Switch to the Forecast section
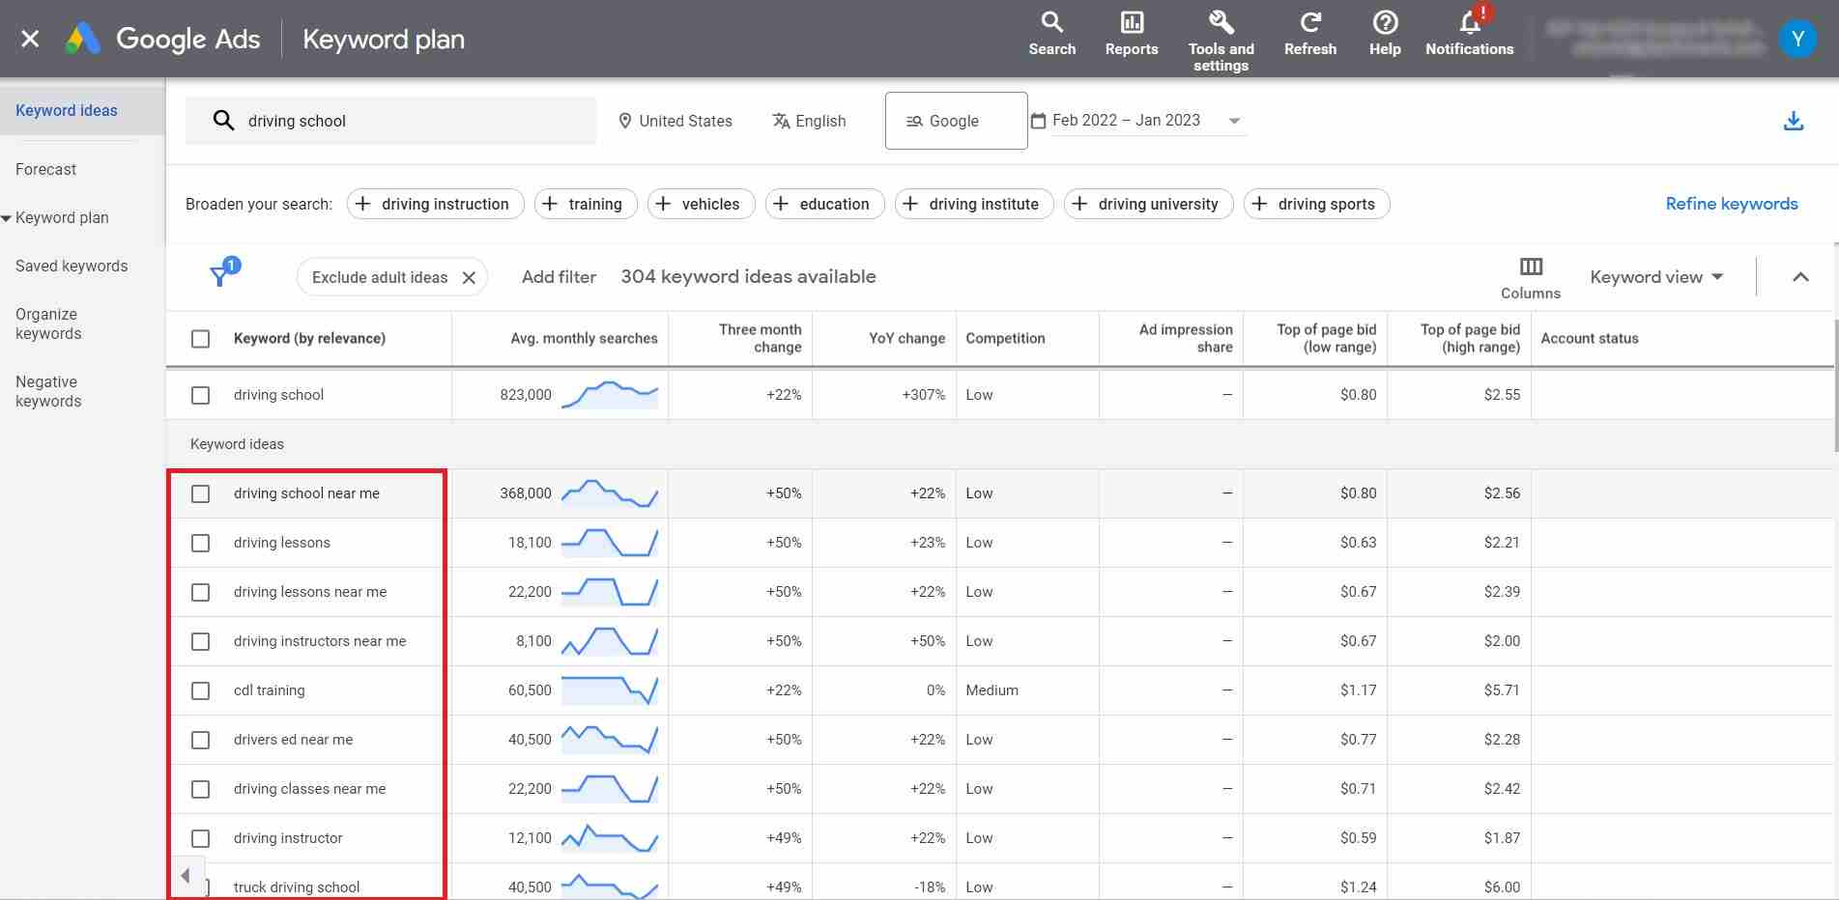The image size is (1839, 900). click(x=45, y=169)
